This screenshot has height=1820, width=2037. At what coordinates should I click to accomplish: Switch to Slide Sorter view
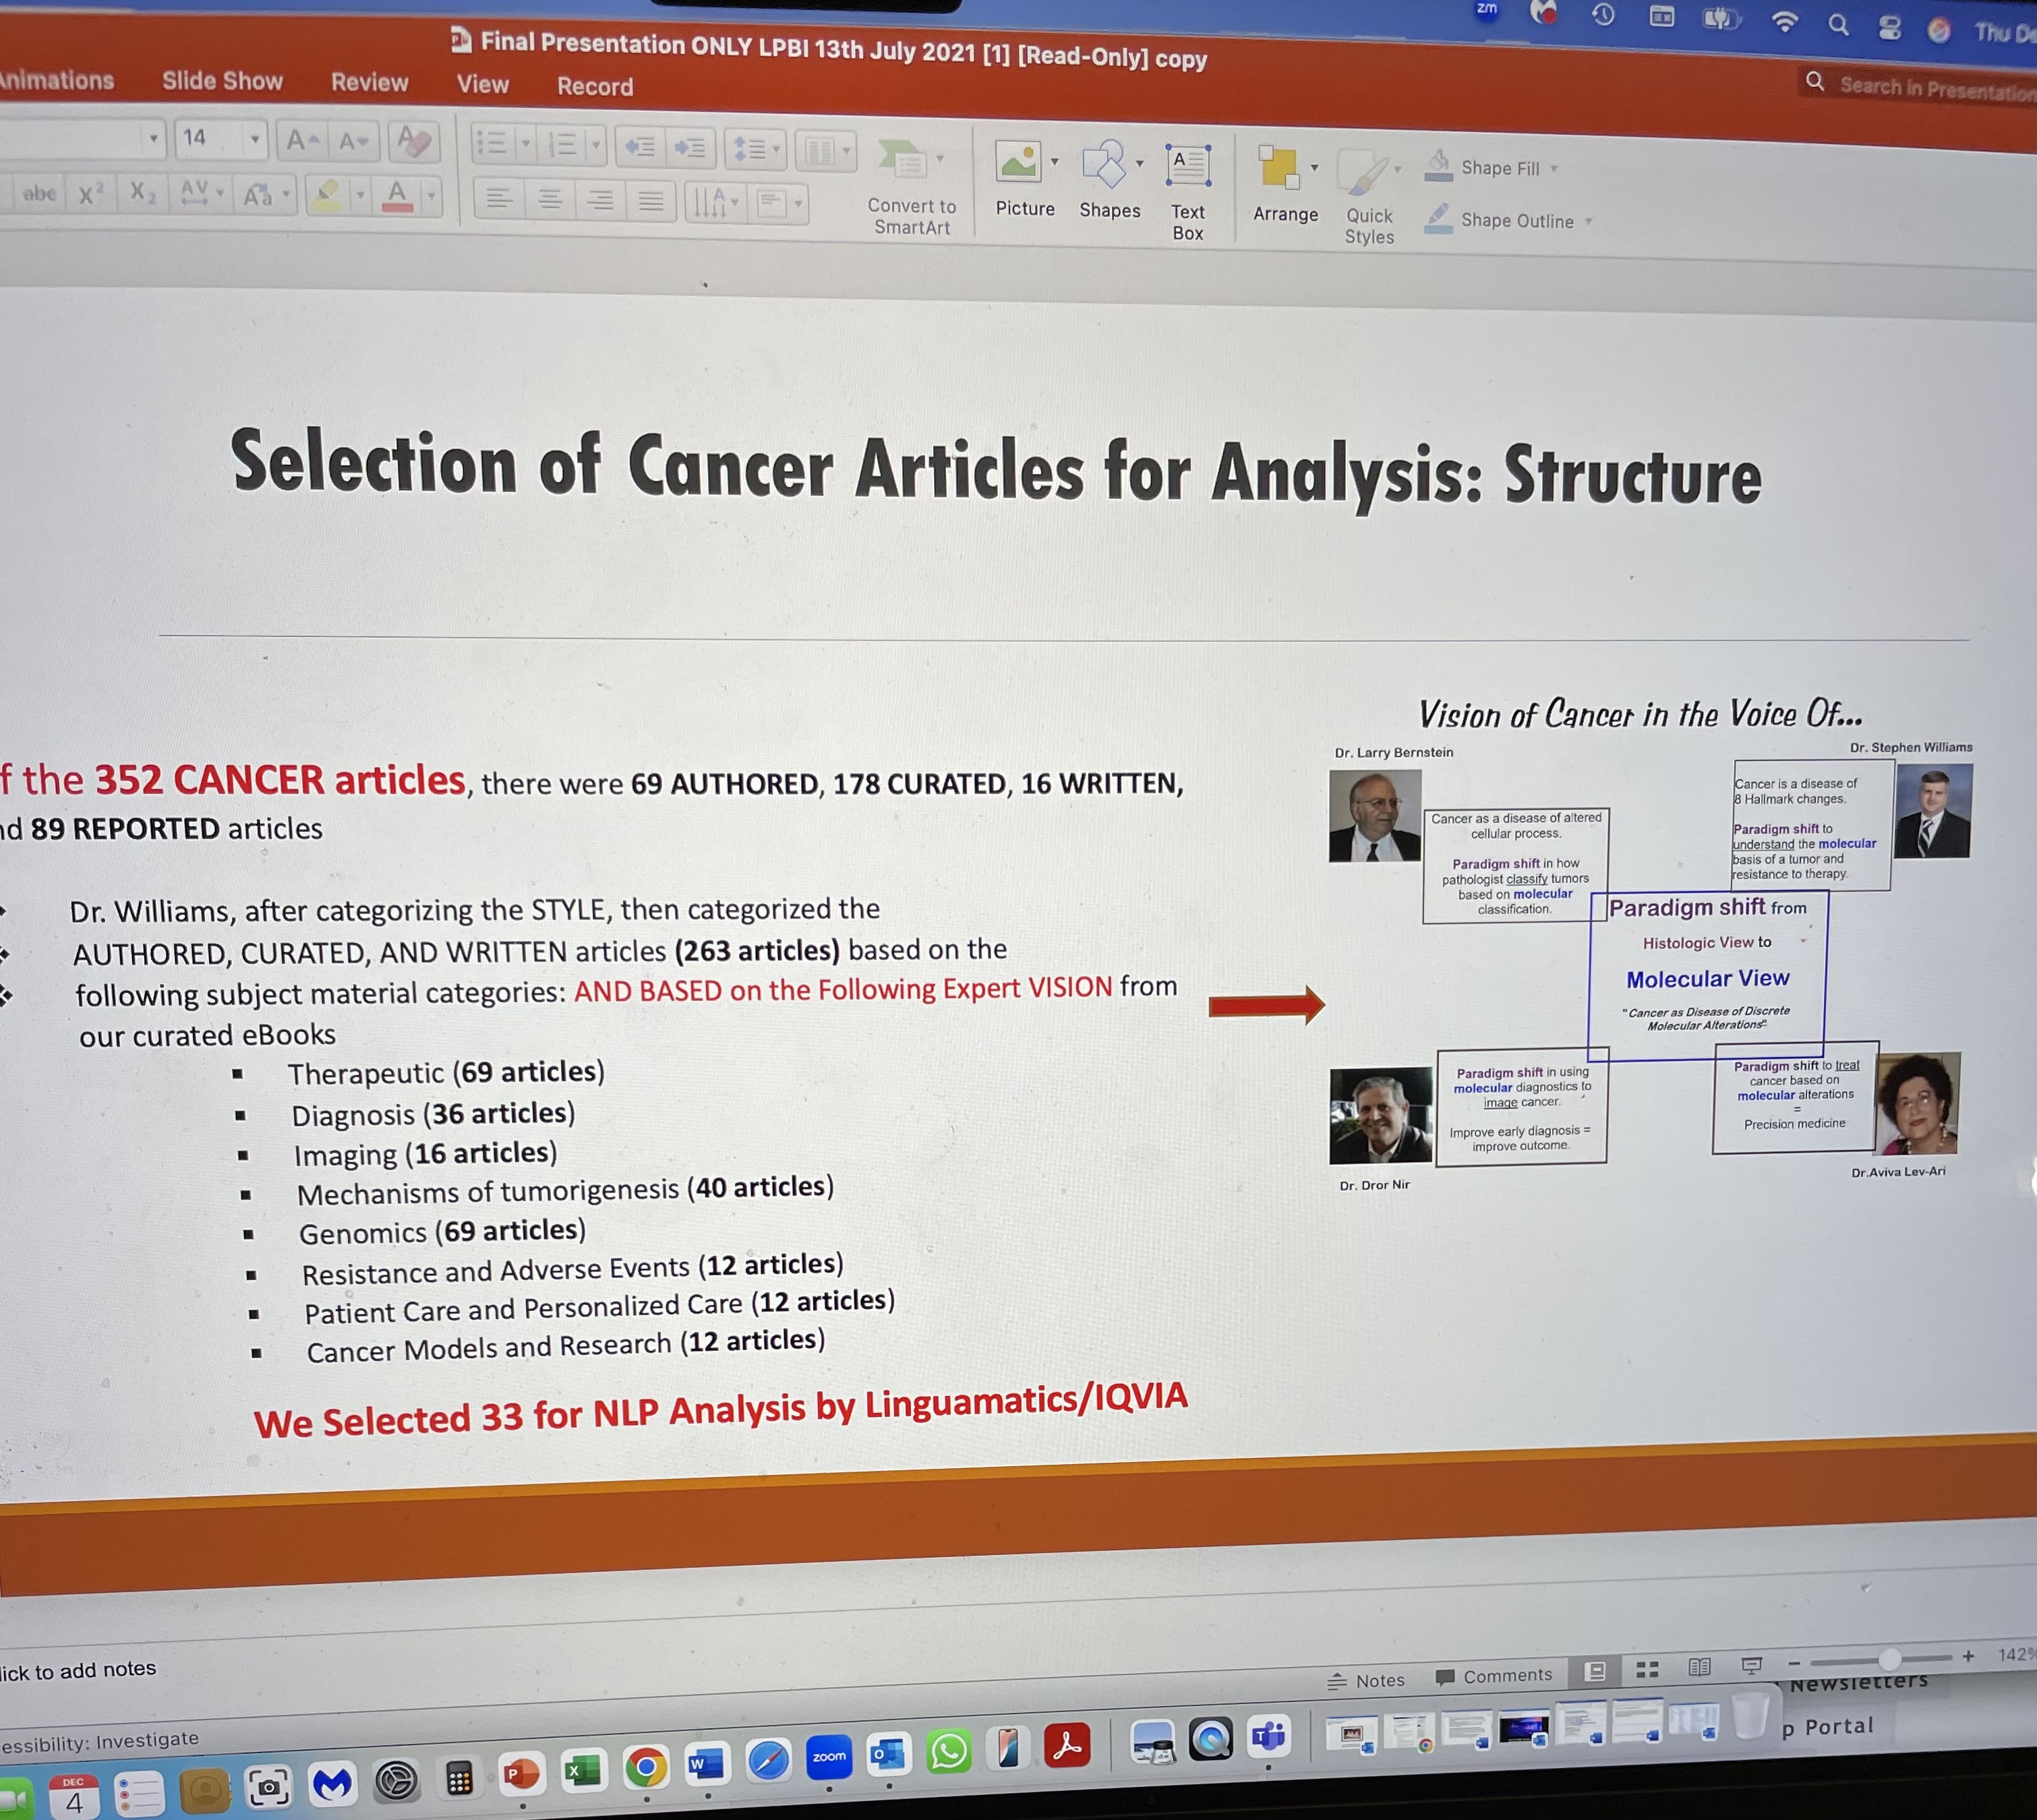(x=1647, y=1669)
